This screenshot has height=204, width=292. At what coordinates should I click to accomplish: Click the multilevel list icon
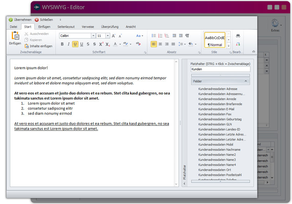(167, 36)
